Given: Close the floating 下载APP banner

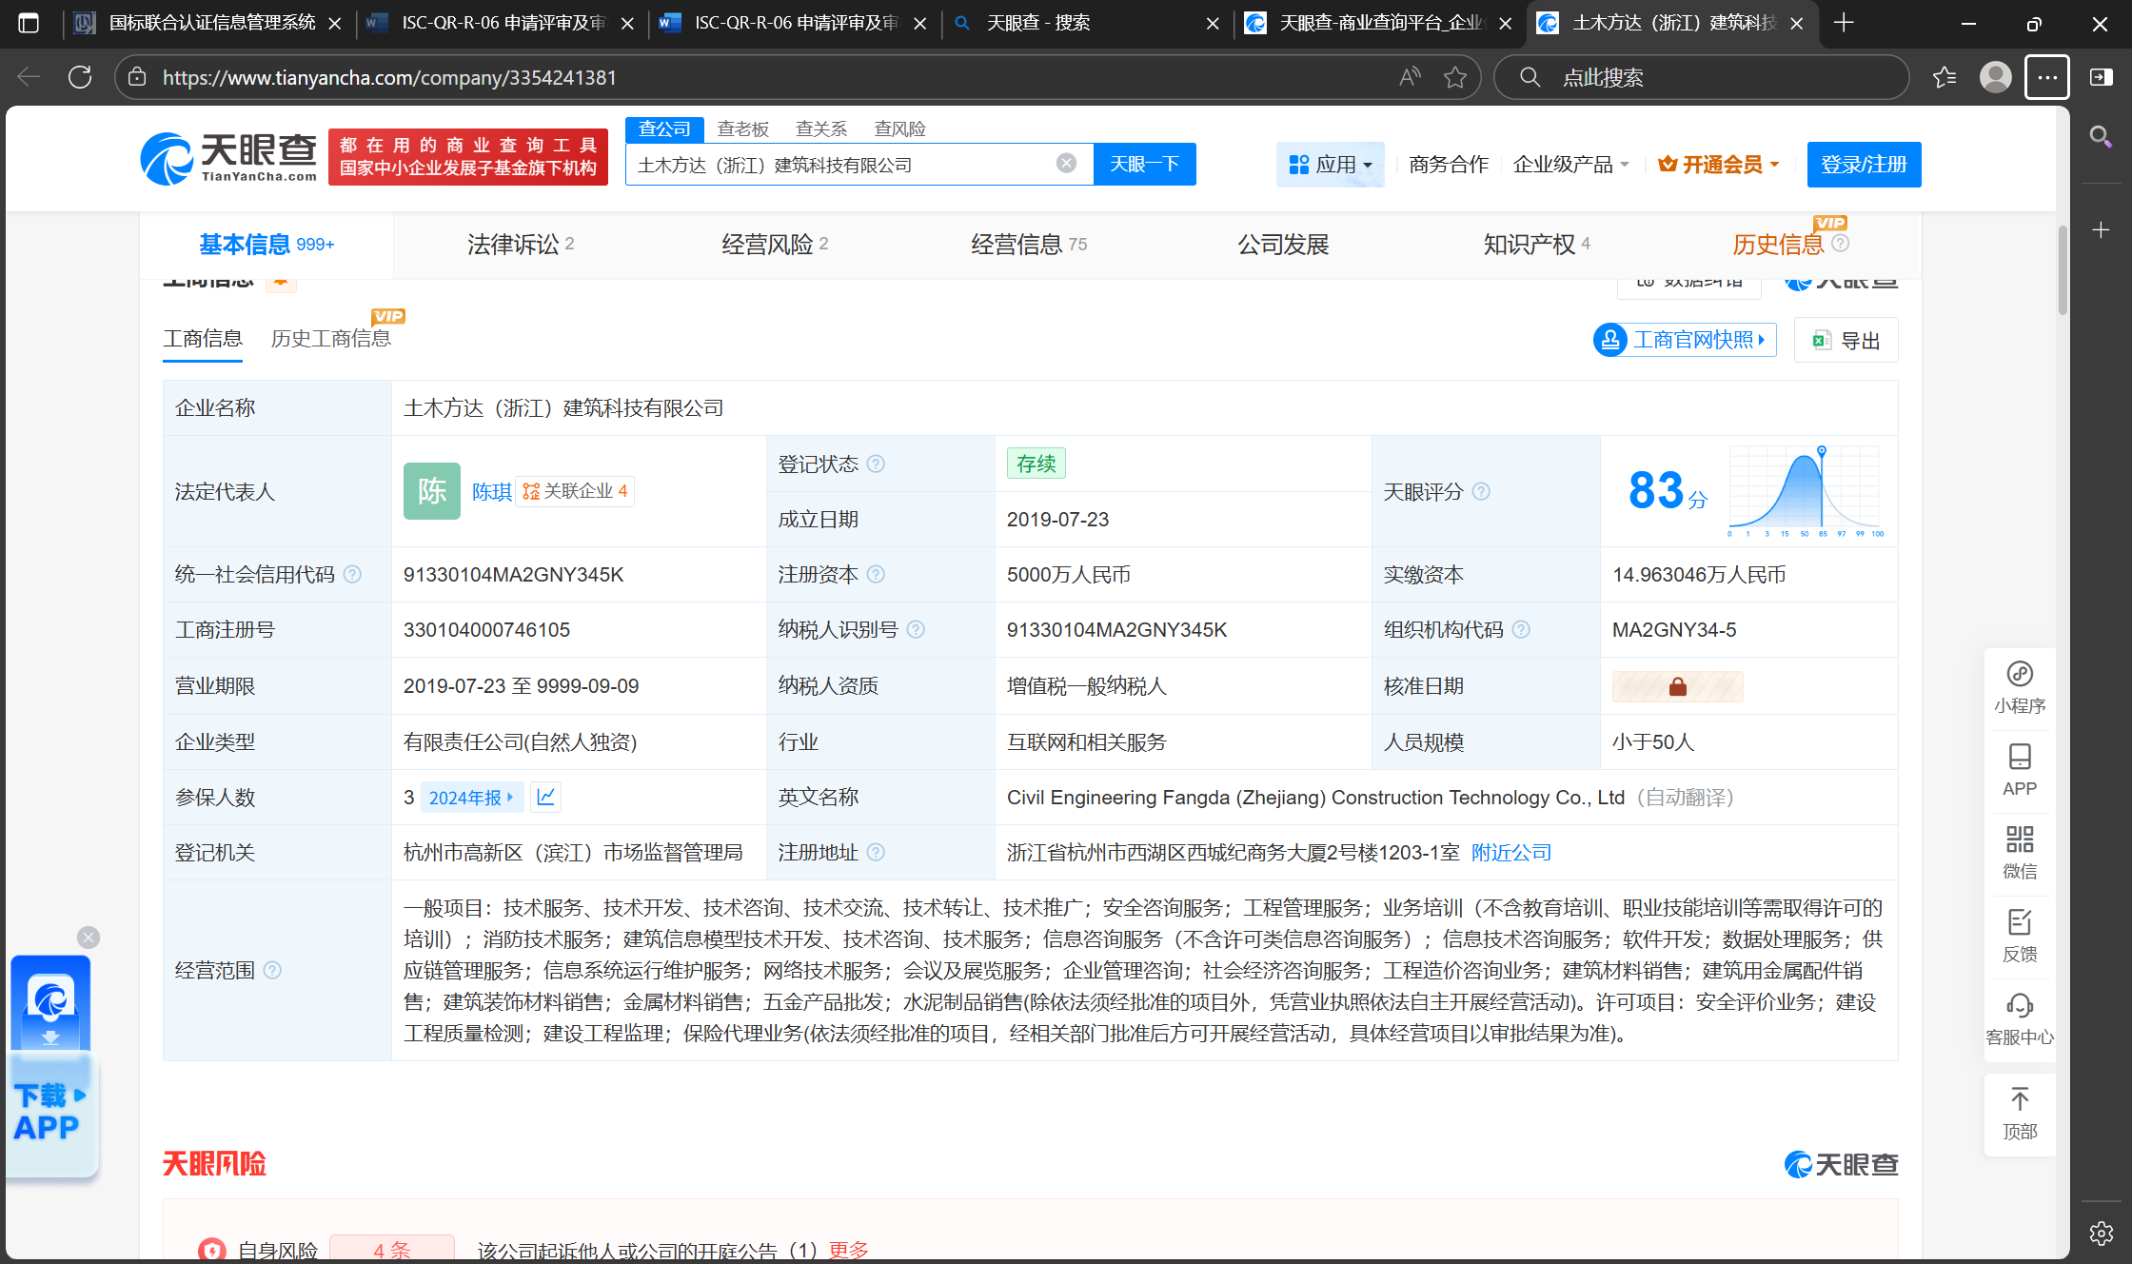Looking at the screenshot, I should tap(89, 938).
